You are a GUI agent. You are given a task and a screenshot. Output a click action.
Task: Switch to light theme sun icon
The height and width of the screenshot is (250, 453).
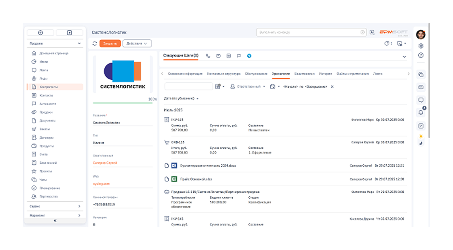pyautogui.click(x=421, y=136)
